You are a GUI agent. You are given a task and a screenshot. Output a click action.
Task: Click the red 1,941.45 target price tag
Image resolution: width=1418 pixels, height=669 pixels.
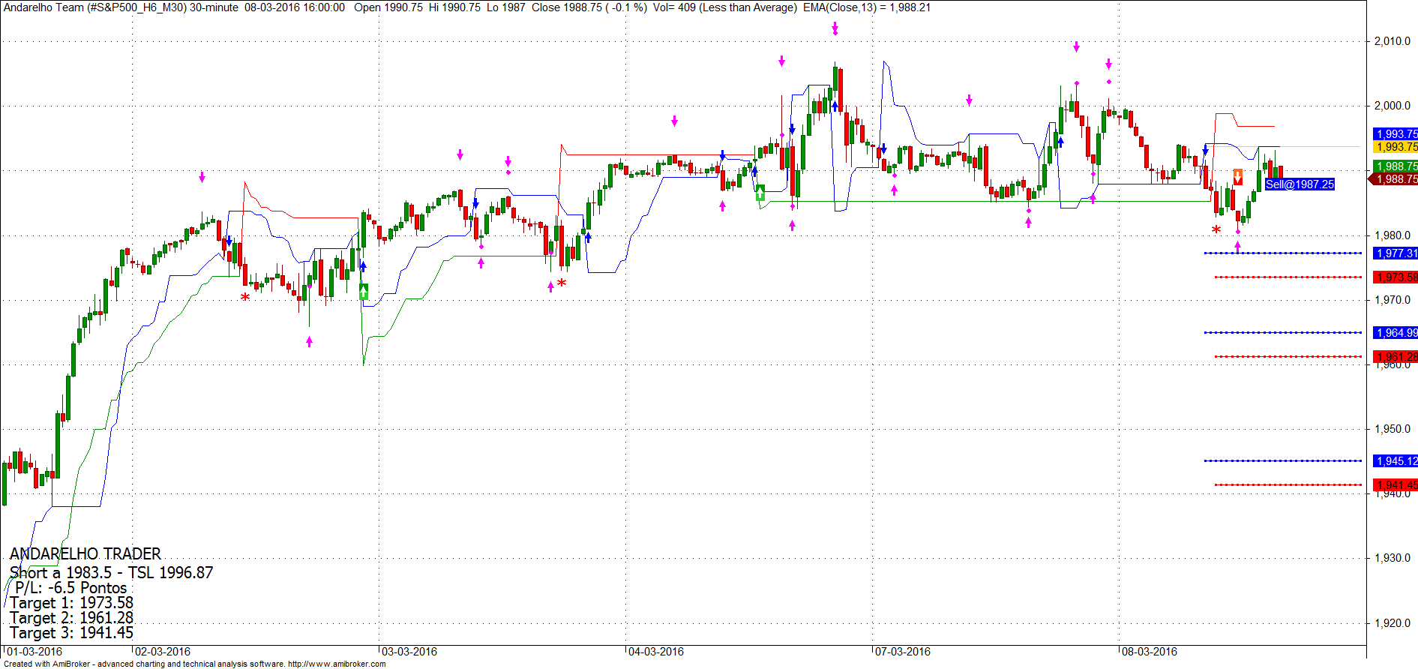(1396, 485)
